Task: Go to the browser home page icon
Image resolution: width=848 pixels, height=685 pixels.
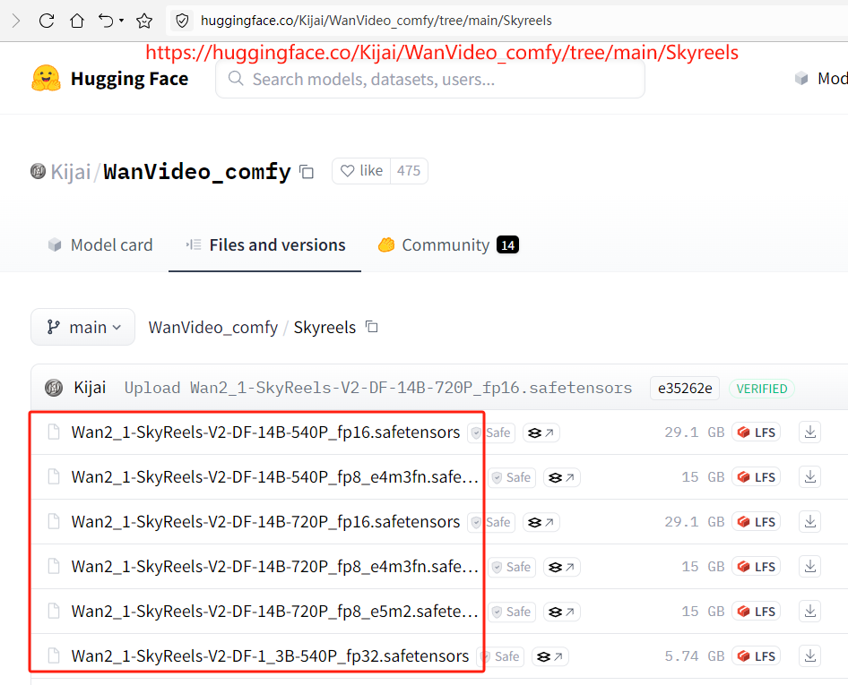Action: [x=77, y=21]
